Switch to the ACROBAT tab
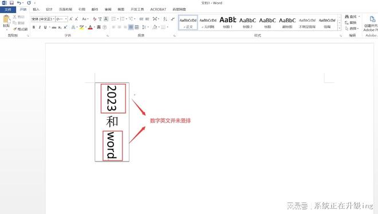The image size is (378, 214). tap(158, 9)
